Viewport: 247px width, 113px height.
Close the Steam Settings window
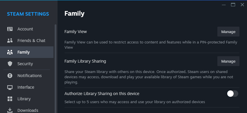tap(242, 5)
